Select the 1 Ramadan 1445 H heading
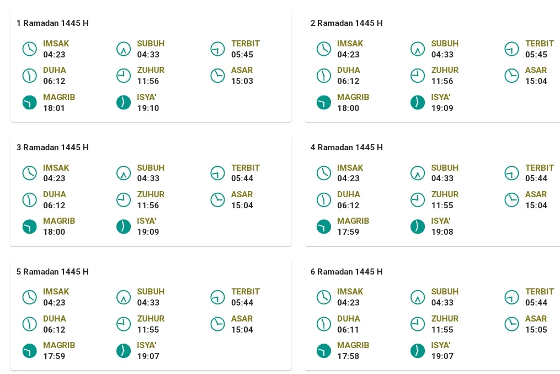Image resolution: width=560 pixels, height=374 pixels. coord(52,23)
